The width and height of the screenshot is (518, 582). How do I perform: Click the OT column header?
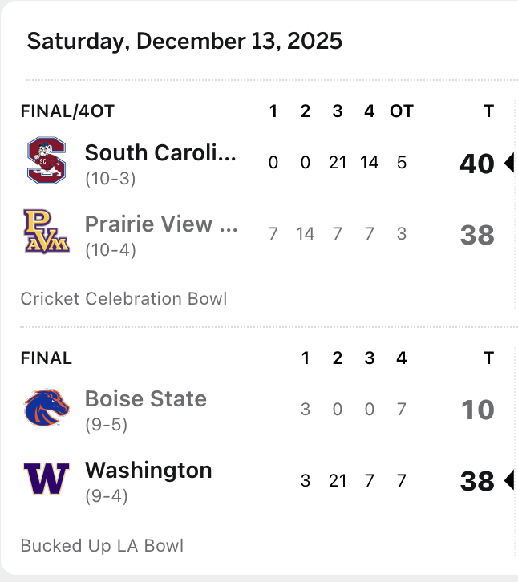pos(402,111)
